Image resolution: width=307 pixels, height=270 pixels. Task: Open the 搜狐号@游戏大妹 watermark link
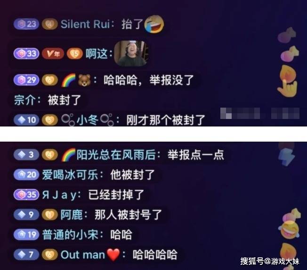[x=270, y=261]
